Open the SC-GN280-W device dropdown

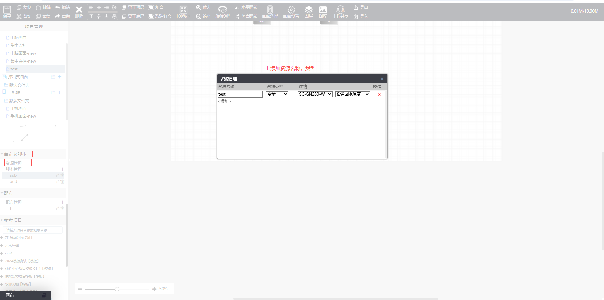(315, 94)
